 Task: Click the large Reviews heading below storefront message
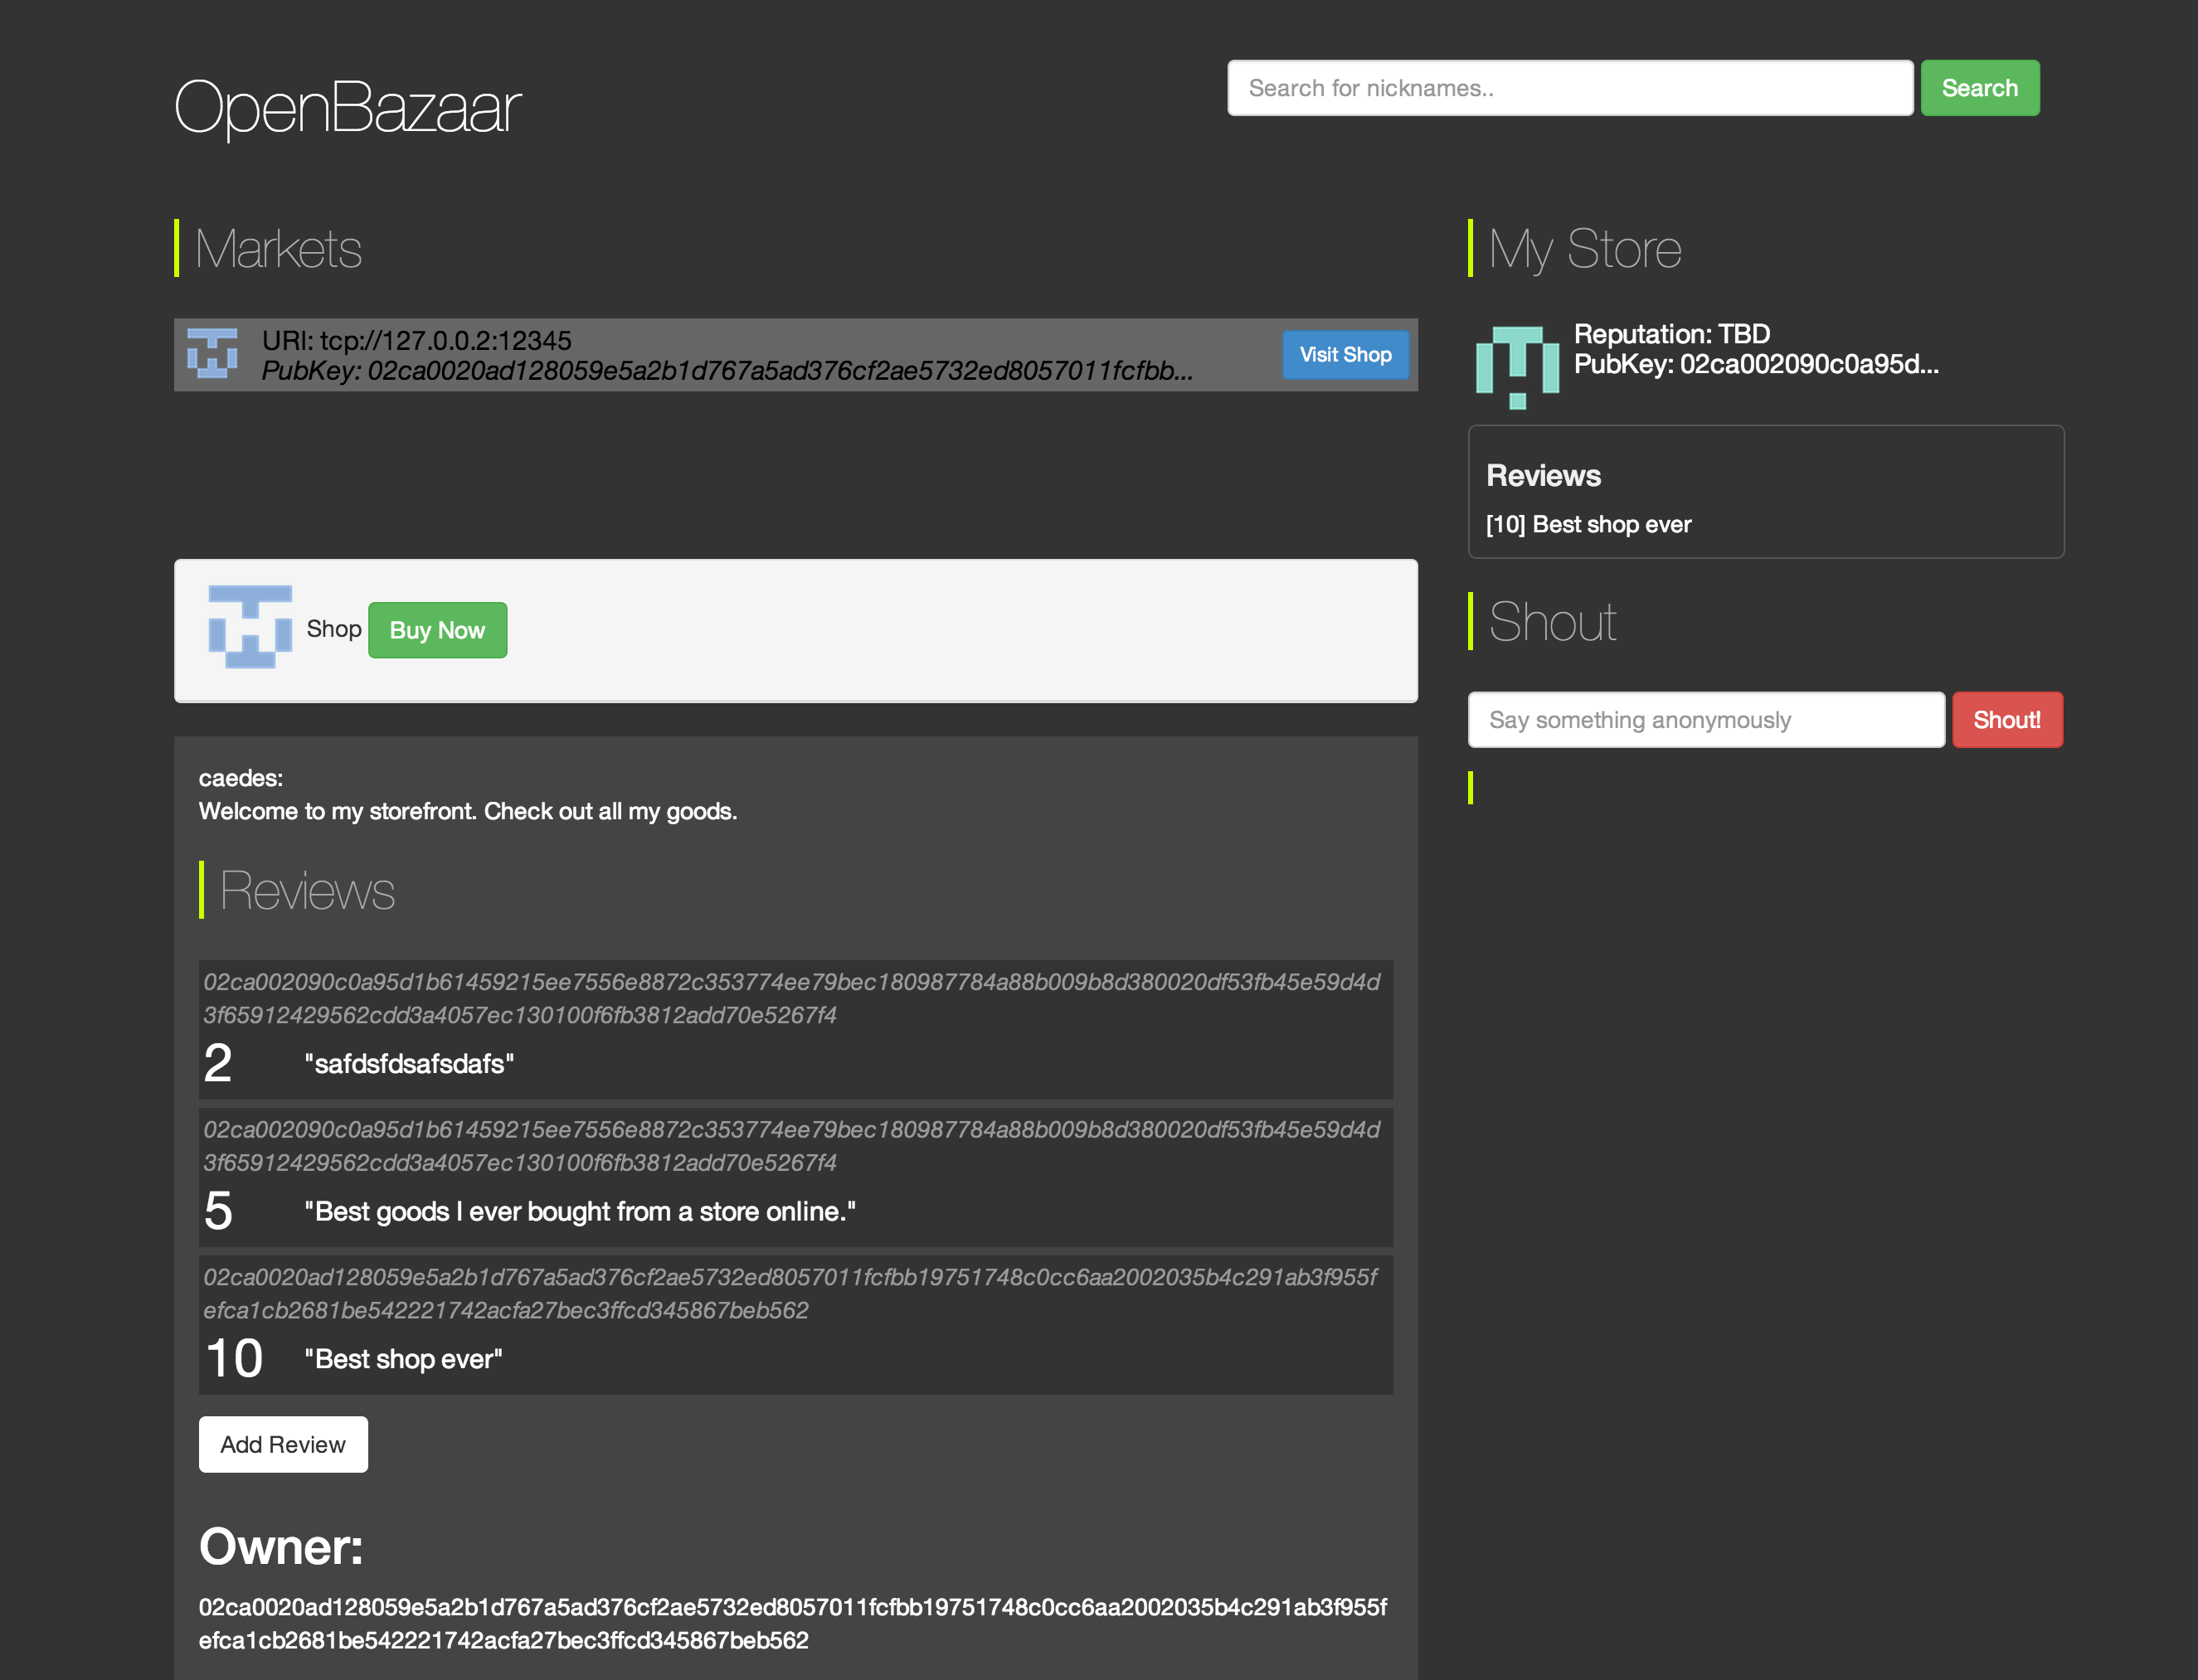tap(307, 890)
